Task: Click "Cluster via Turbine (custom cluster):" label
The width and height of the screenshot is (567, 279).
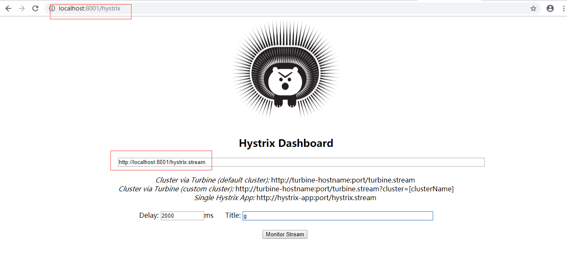Action: (176, 189)
